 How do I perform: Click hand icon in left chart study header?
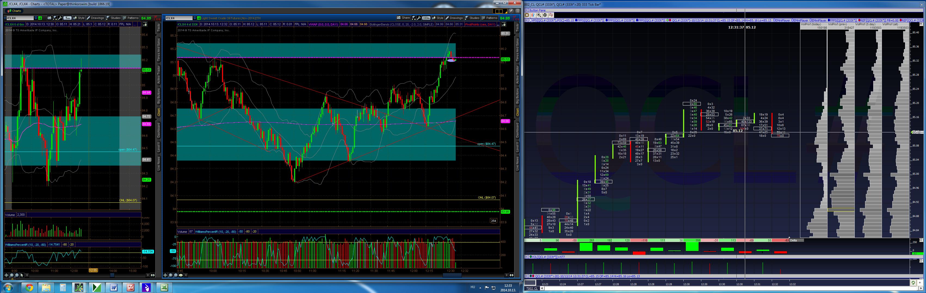click(x=145, y=24)
